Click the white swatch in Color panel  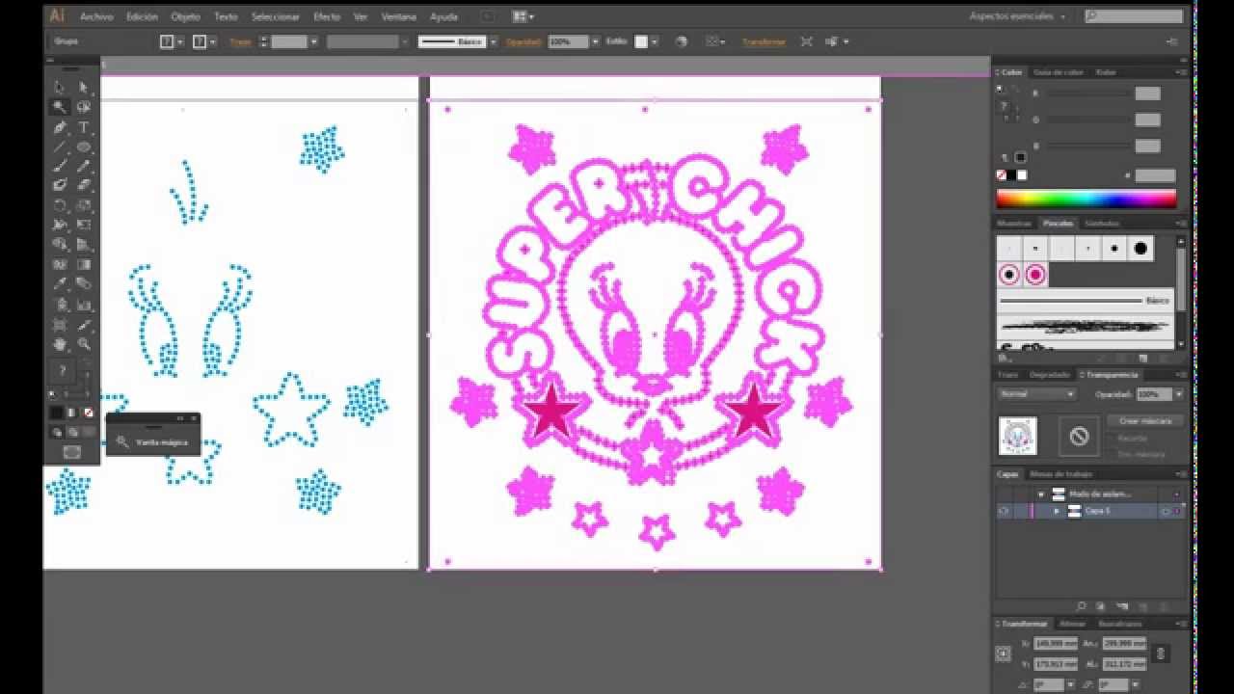click(1023, 175)
